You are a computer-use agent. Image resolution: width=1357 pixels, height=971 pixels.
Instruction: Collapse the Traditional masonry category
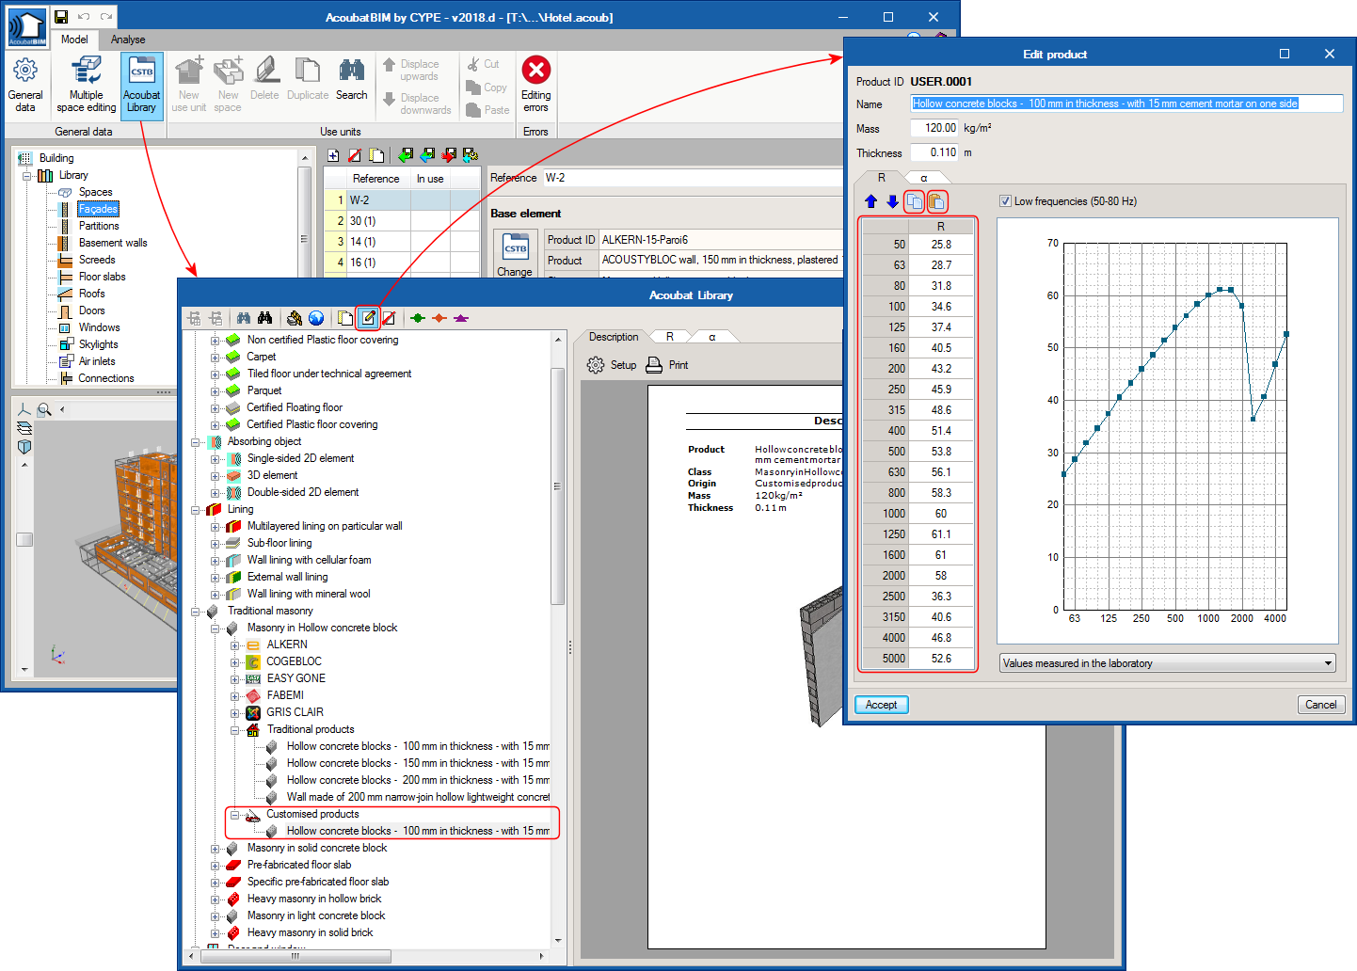[196, 612]
